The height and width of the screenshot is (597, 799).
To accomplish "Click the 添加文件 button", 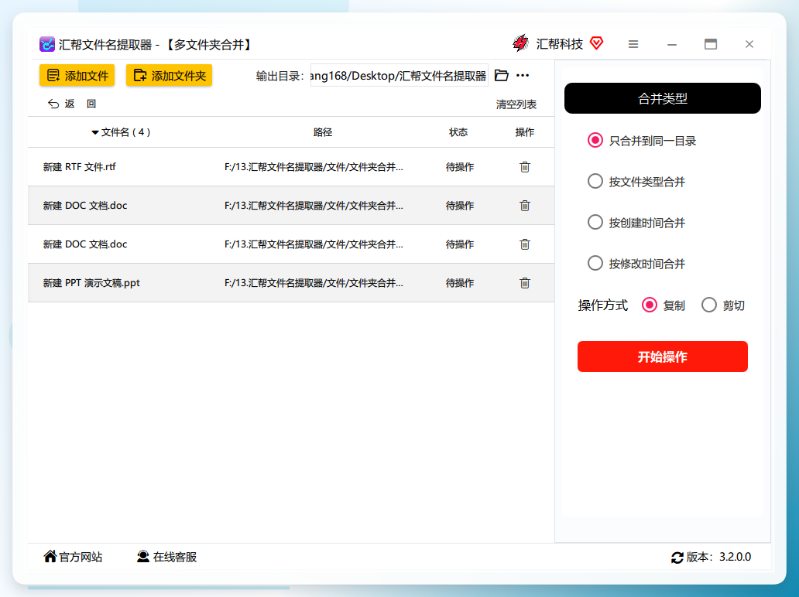I will click(x=77, y=75).
